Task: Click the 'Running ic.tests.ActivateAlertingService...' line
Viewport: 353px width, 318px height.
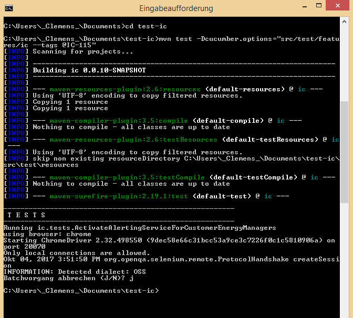Action: click(140, 228)
